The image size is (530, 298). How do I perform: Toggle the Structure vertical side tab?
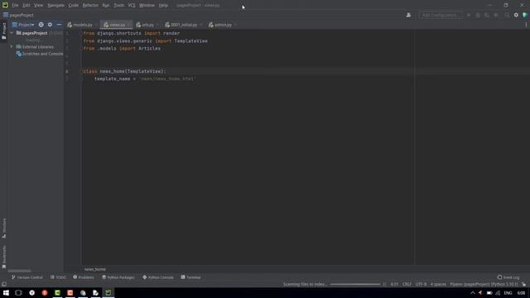click(4, 228)
